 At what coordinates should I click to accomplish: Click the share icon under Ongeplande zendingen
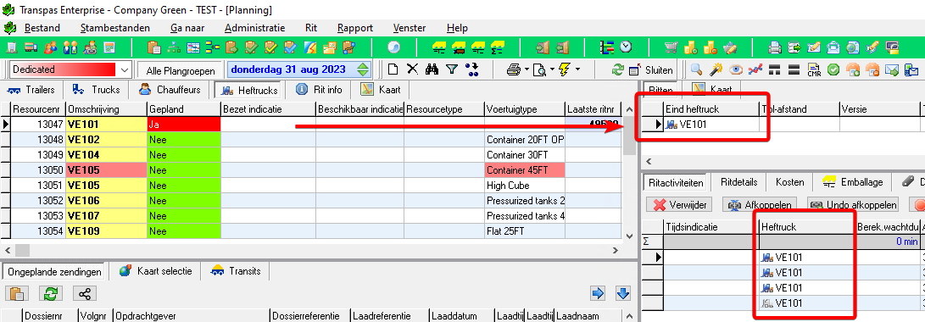click(85, 294)
